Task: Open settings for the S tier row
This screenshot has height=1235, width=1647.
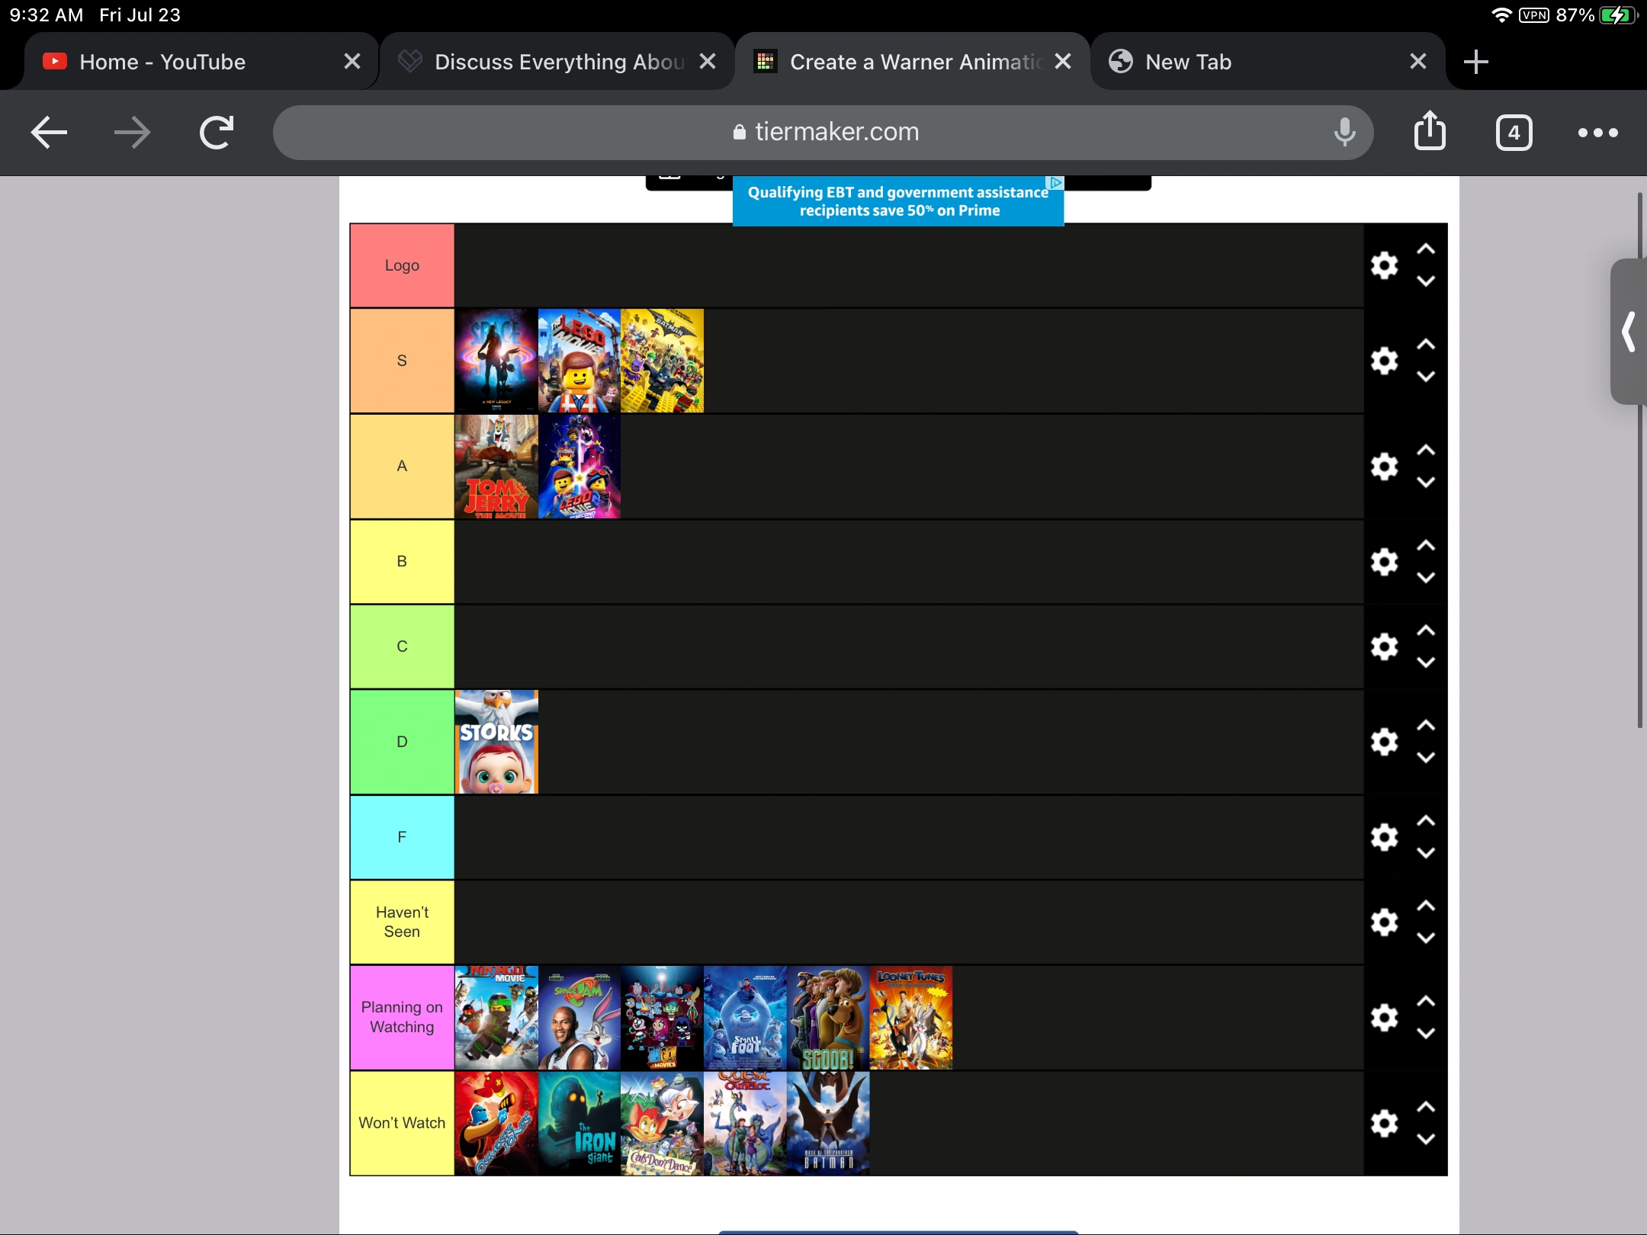Action: (x=1385, y=361)
